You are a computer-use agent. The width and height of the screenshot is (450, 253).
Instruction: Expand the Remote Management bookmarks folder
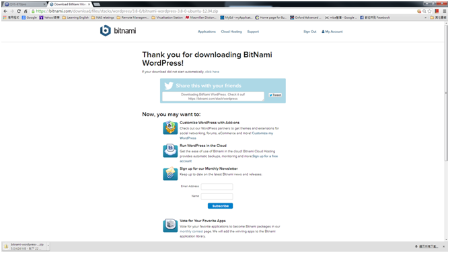click(x=133, y=17)
